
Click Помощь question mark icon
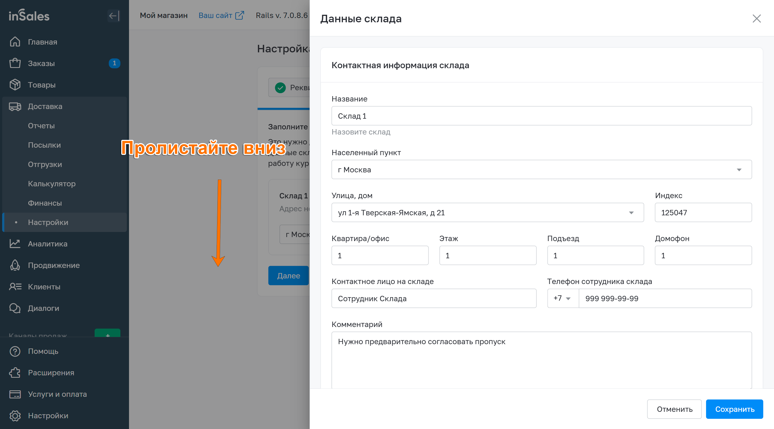click(x=15, y=351)
